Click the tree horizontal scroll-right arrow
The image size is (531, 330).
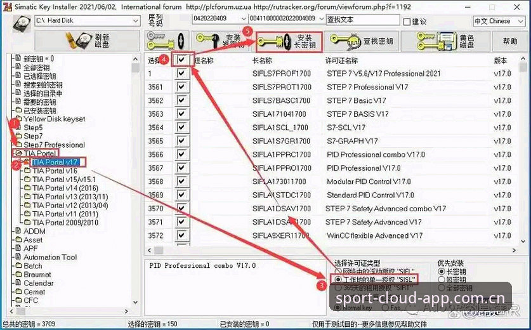pos(126,311)
